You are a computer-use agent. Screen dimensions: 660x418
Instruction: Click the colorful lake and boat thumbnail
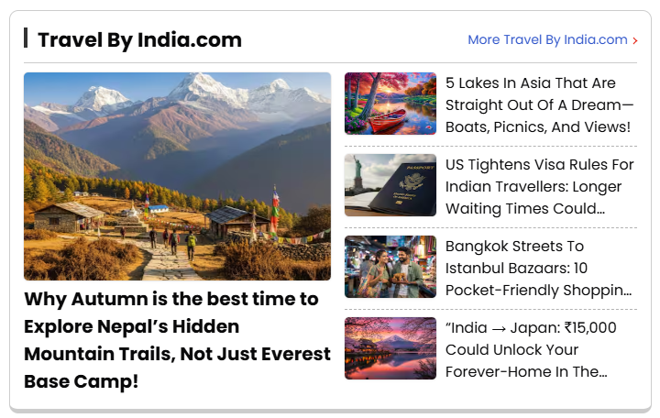[x=390, y=104]
